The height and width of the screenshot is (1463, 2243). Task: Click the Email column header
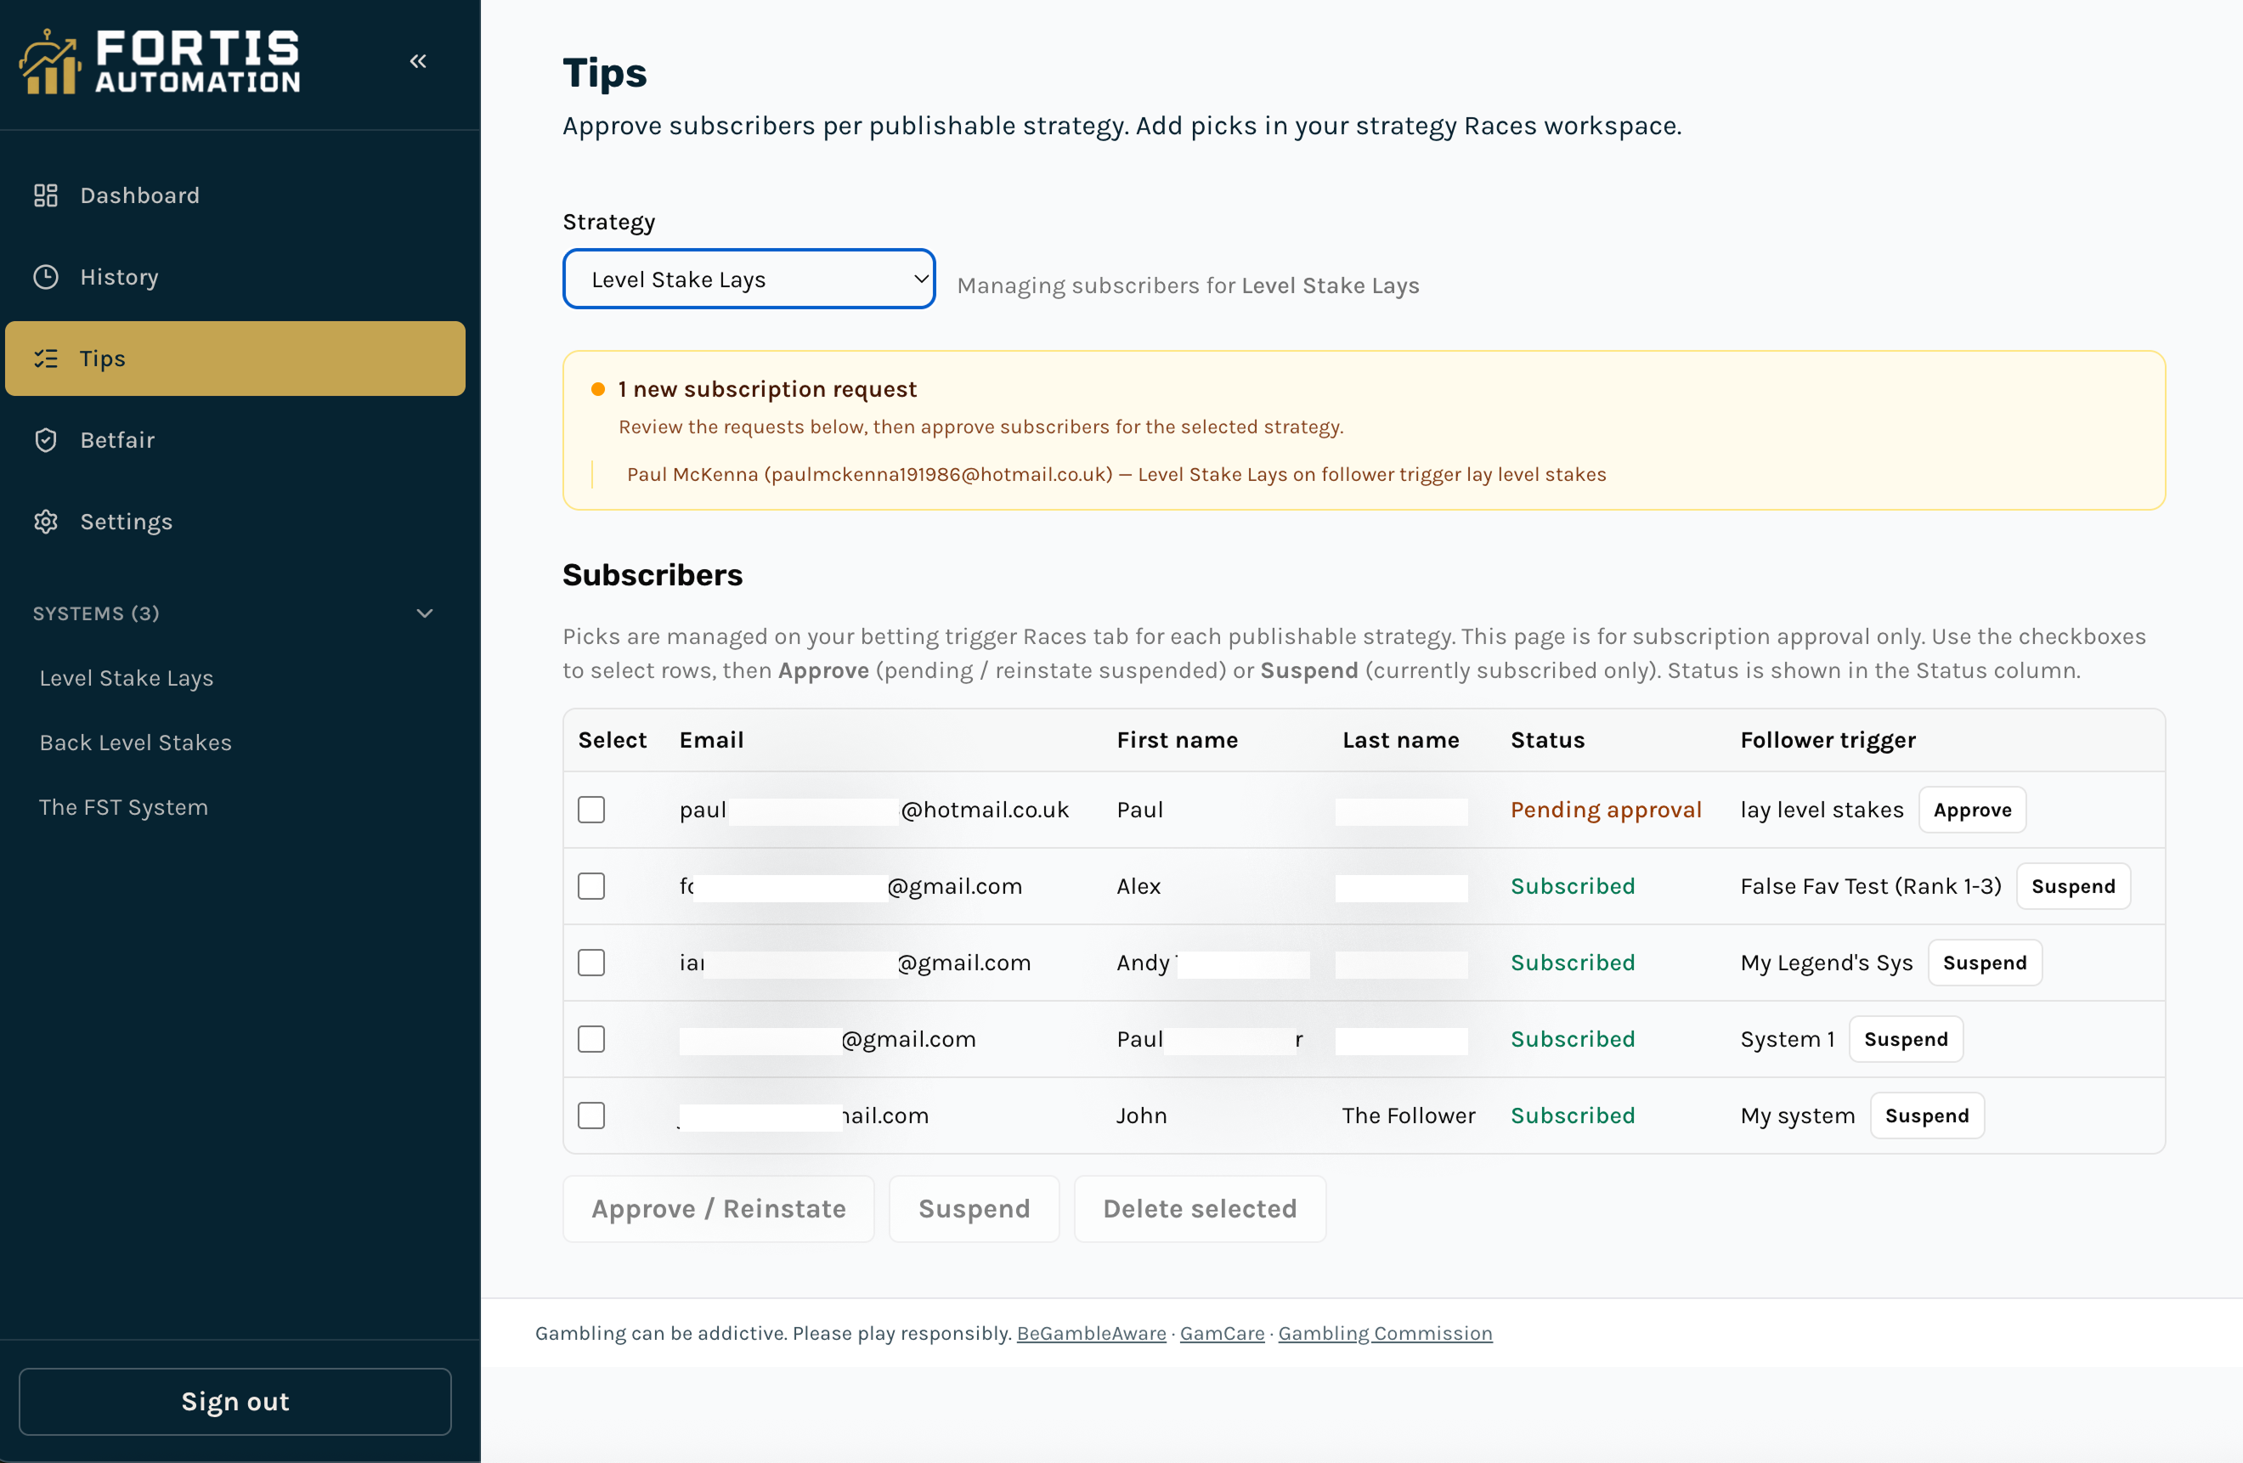pyautogui.click(x=711, y=740)
